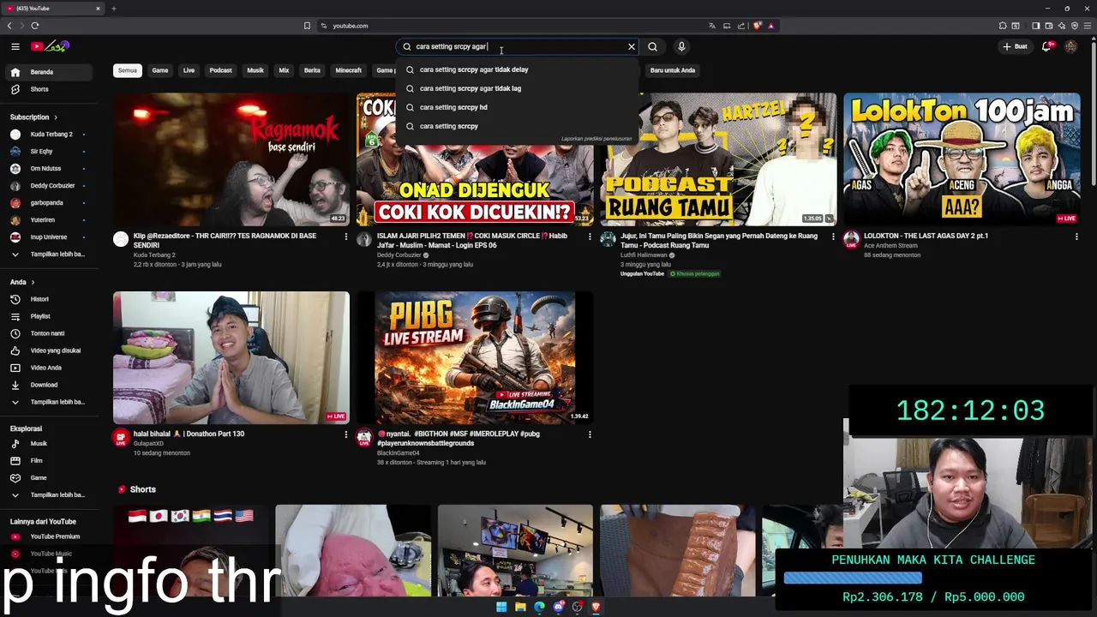This screenshot has width=1097, height=617.
Task: Select the Podcast filter chip
Action: coord(221,70)
